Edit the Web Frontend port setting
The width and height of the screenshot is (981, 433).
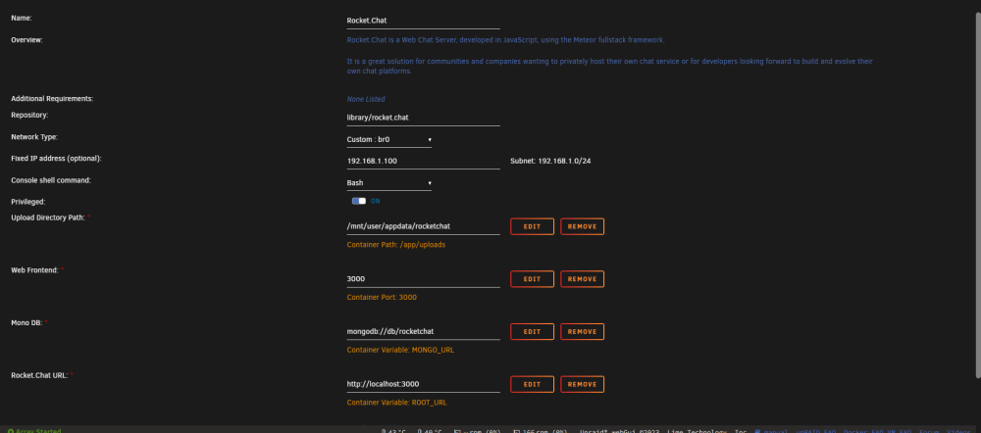(532, 278)
